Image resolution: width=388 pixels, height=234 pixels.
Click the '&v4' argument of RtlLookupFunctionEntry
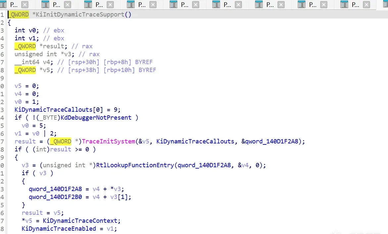pos(243,165)
